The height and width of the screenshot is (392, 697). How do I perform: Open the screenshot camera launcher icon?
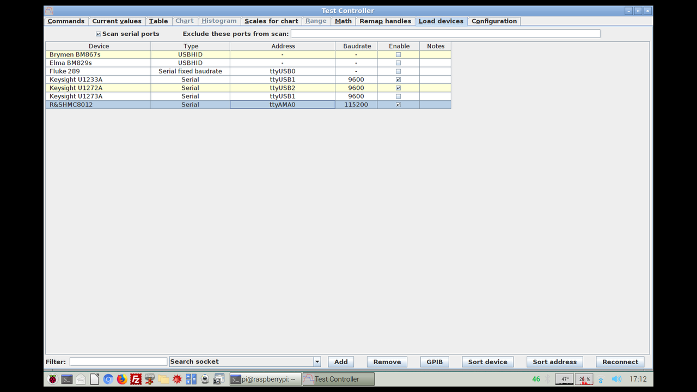pyautogui.click(x=219, y=379)
